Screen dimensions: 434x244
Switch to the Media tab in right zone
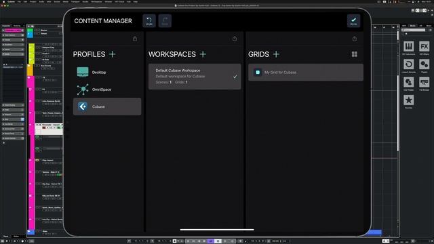pyautogui.click(x=413, y=26)
